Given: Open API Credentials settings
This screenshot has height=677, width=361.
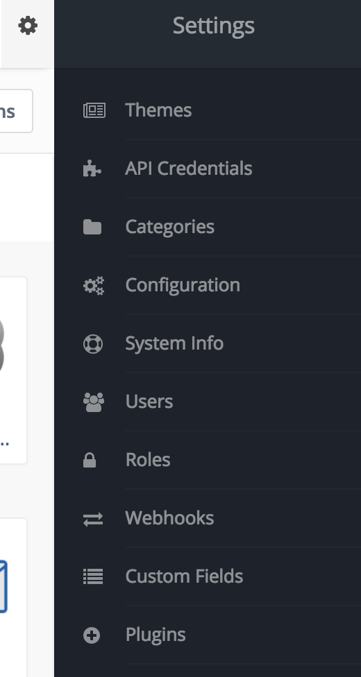Looking at the screenshot, I should tap(208, 169).
